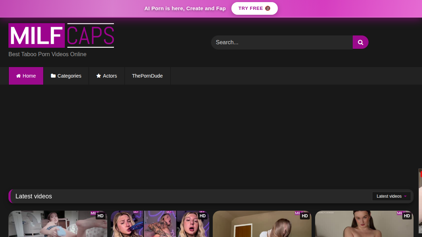
Task: Click the tagline "Best Taboo Porn Videos Online"
Action: click(x=47, y=54)
